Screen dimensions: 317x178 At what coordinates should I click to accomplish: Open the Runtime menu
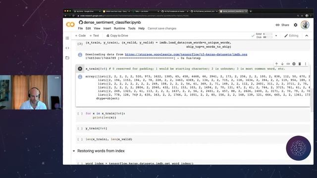click(119, 29)
